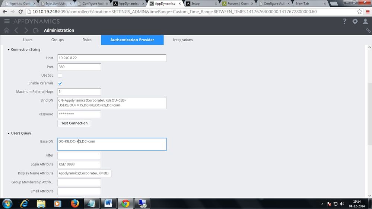
Task: Open the Integrations tab
Action: 183,40
